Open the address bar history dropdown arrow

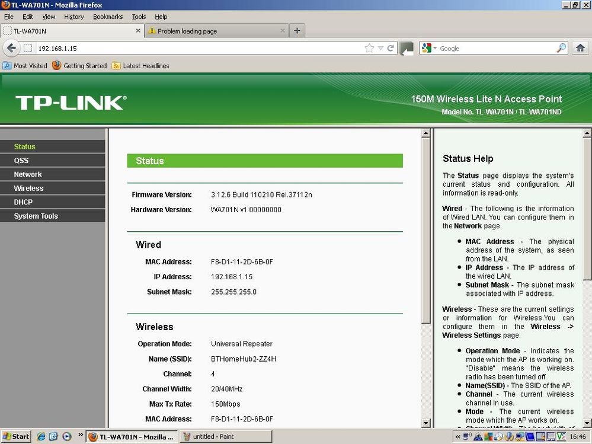tap(380, 49)
